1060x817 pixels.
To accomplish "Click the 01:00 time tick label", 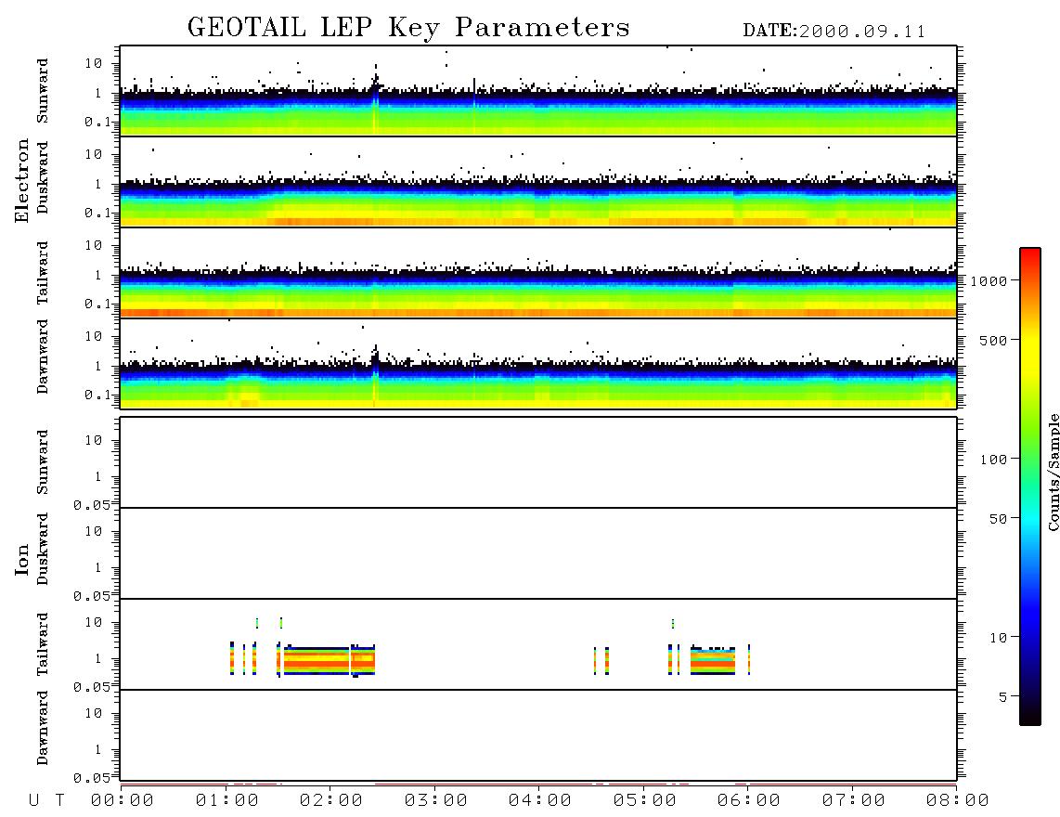I will (227, 801).
